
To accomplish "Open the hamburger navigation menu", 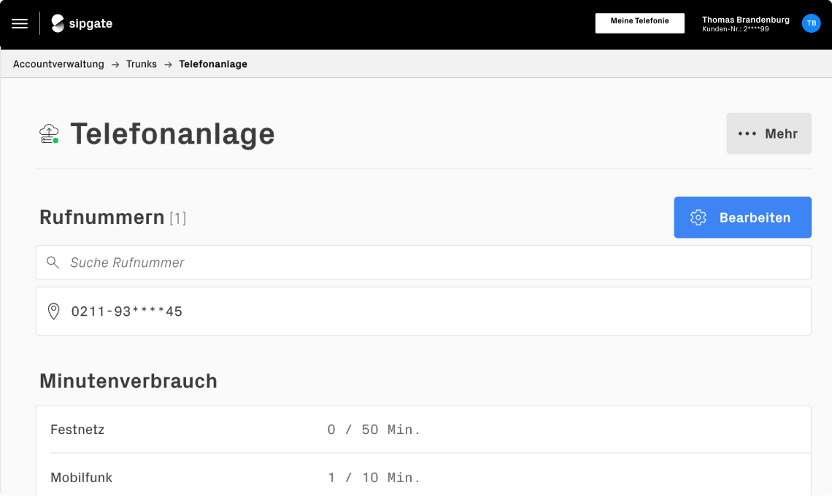I will coord(20,23).
